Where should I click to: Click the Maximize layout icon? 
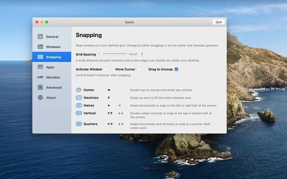click(x=79, y=98)
